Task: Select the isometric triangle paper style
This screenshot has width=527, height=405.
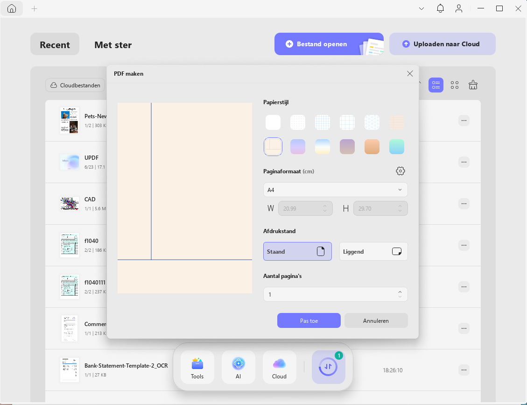Action: pos(372,122)
